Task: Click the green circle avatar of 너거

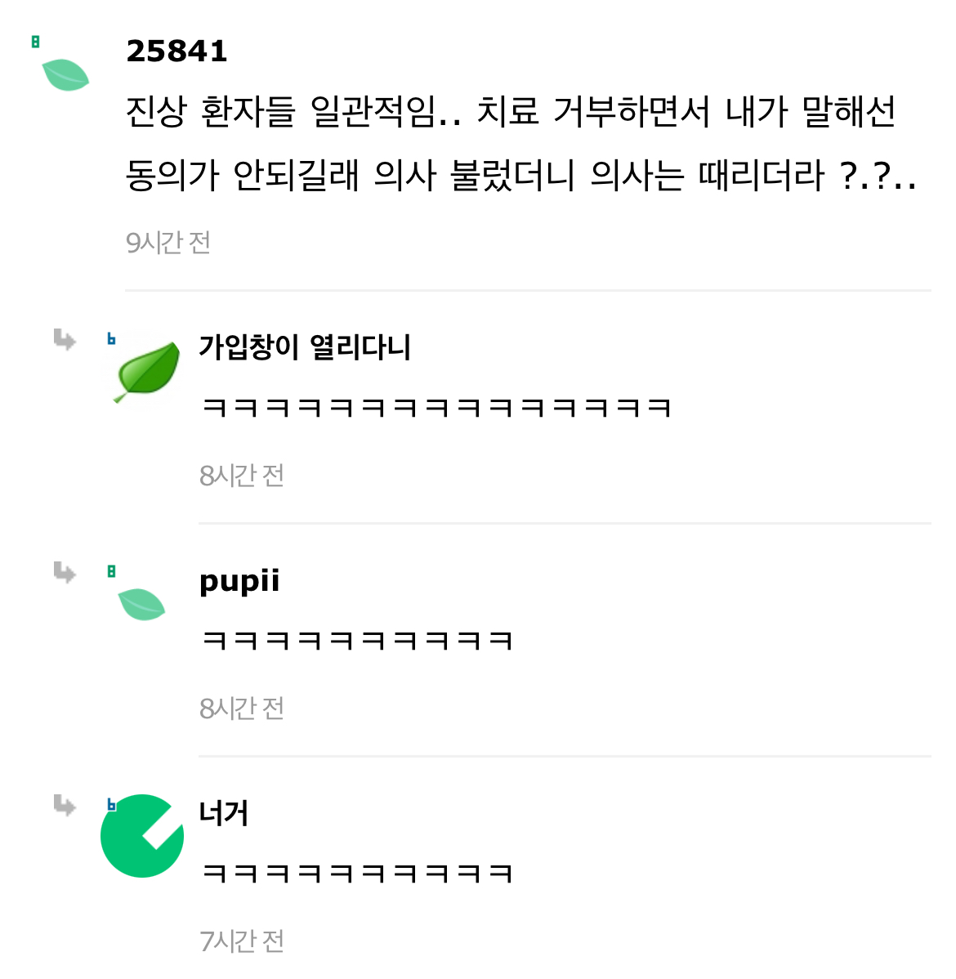Action: coord(142,836)
